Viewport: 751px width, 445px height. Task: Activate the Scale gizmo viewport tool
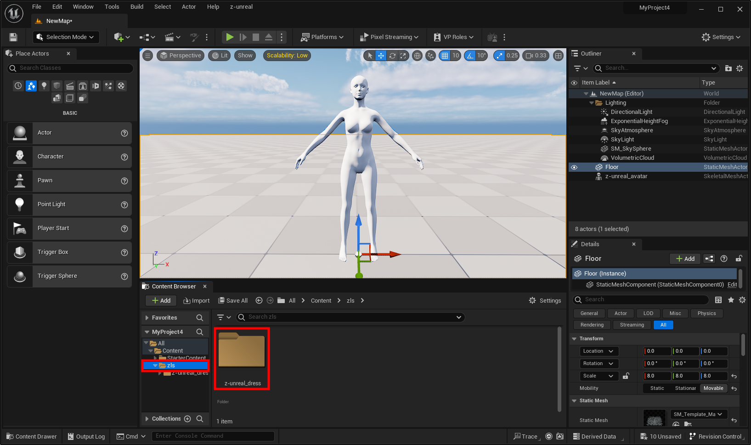point(403,56)
